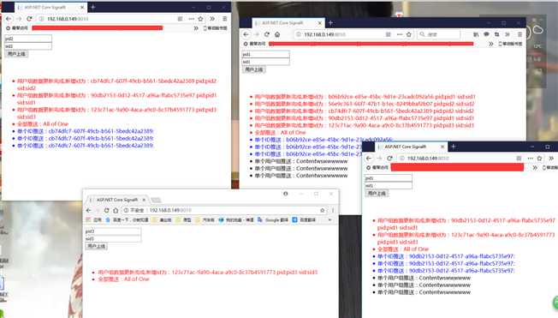The width and height of the screenshot is (558, 318).
Task: Click the address bar in Chrome window
Action: 224,210
